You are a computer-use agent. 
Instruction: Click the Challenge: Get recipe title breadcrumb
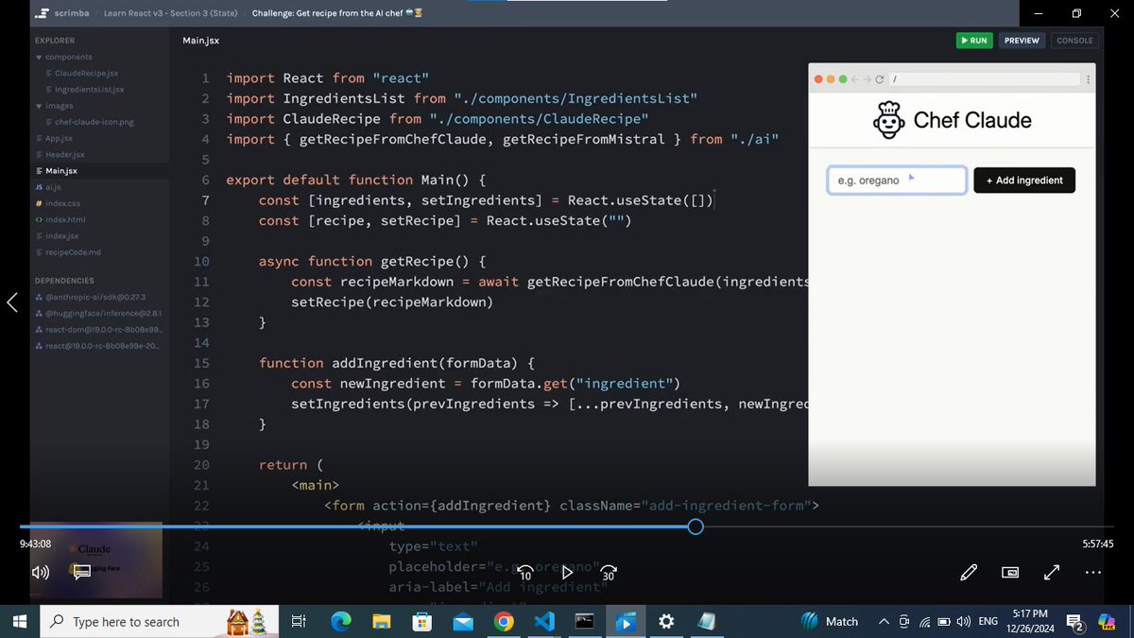point(337,13)
